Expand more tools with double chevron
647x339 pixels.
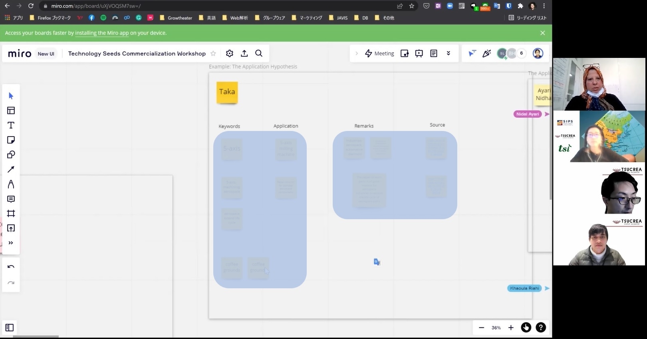[x=11, y=243]
